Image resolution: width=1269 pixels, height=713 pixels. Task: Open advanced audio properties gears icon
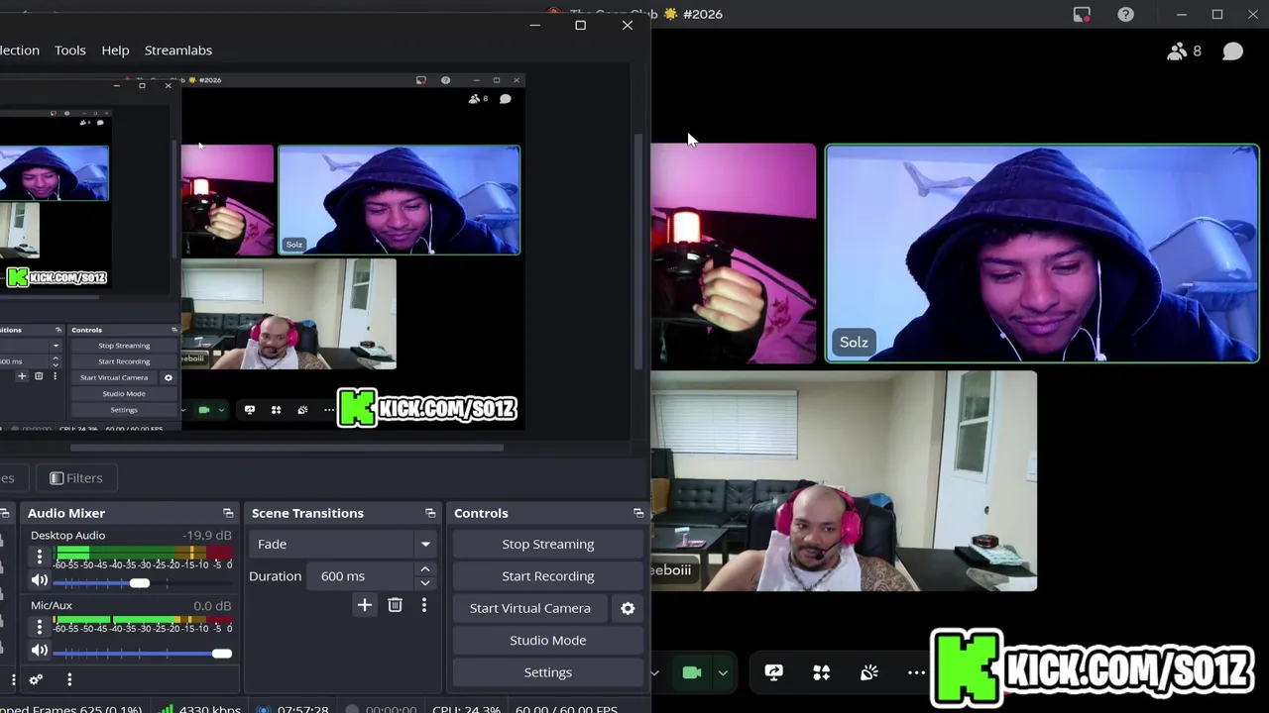pyautogui.click(x=36, y=679)
